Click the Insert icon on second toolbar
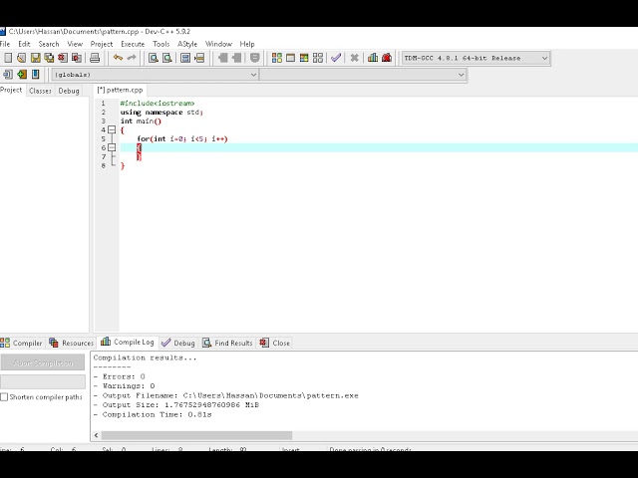This screenshot has width=638, height=478. [x=8, y=75]
